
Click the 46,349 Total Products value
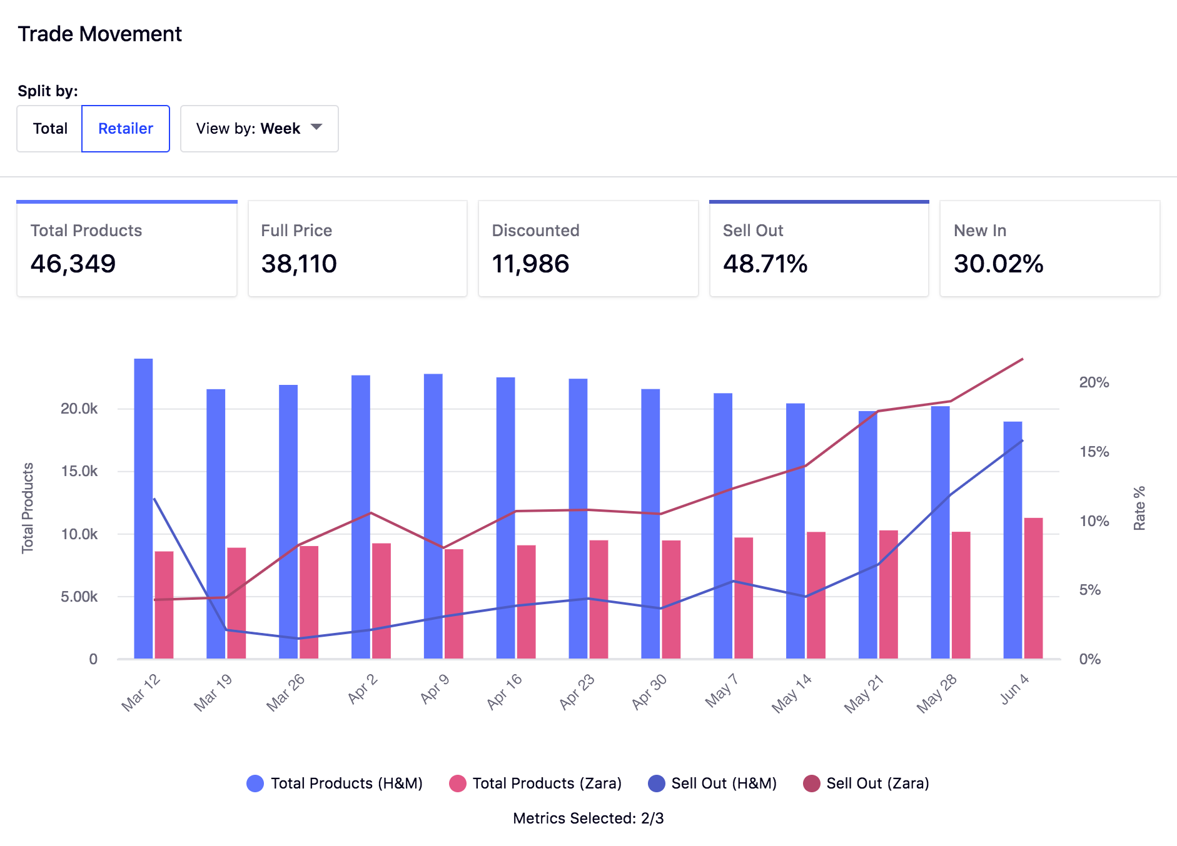(73, 264)
